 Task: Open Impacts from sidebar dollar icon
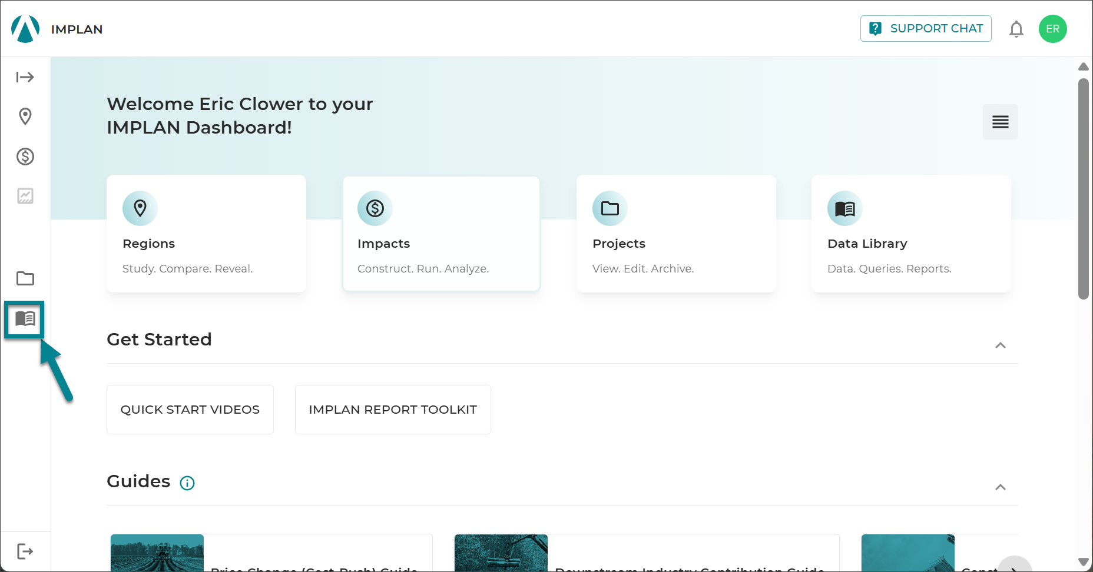pyautogui.click(x=25, y=157)
